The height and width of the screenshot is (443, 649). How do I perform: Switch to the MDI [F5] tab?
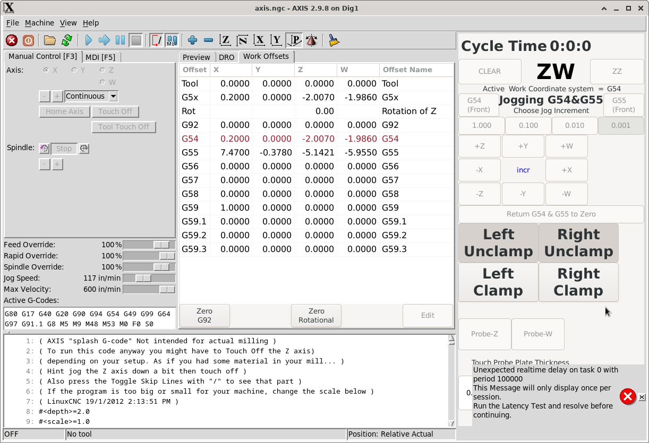coord(100,57)
